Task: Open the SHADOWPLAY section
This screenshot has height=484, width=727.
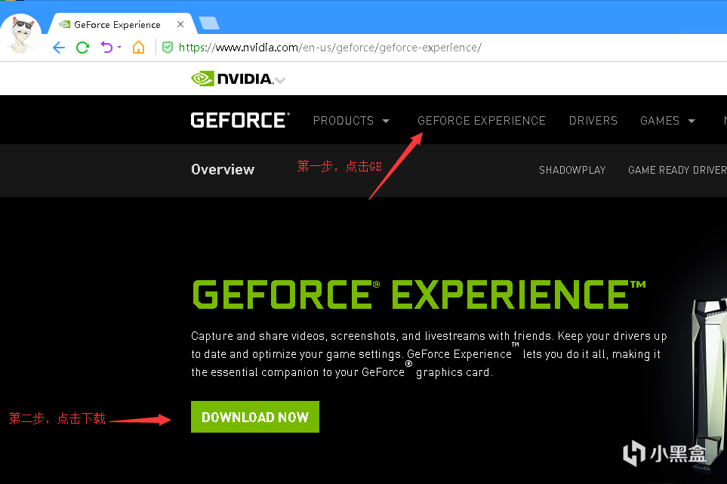Action: (x=572, y=170)
